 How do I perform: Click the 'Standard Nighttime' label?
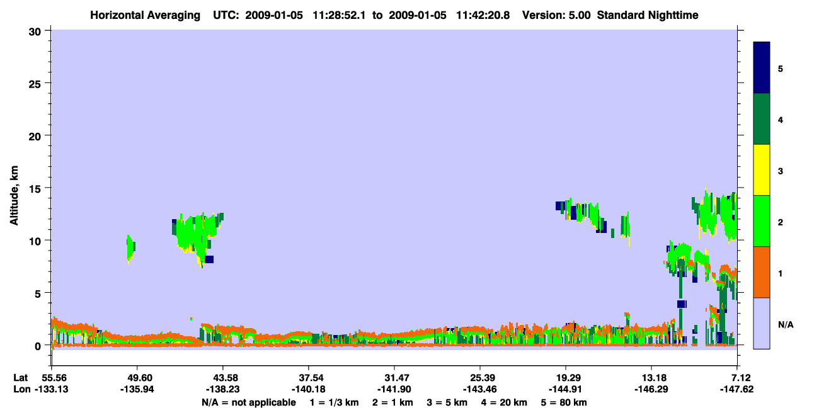tap(648, 14)
